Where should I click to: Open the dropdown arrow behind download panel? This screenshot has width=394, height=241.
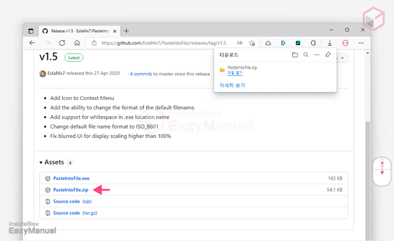pos(342,58)
